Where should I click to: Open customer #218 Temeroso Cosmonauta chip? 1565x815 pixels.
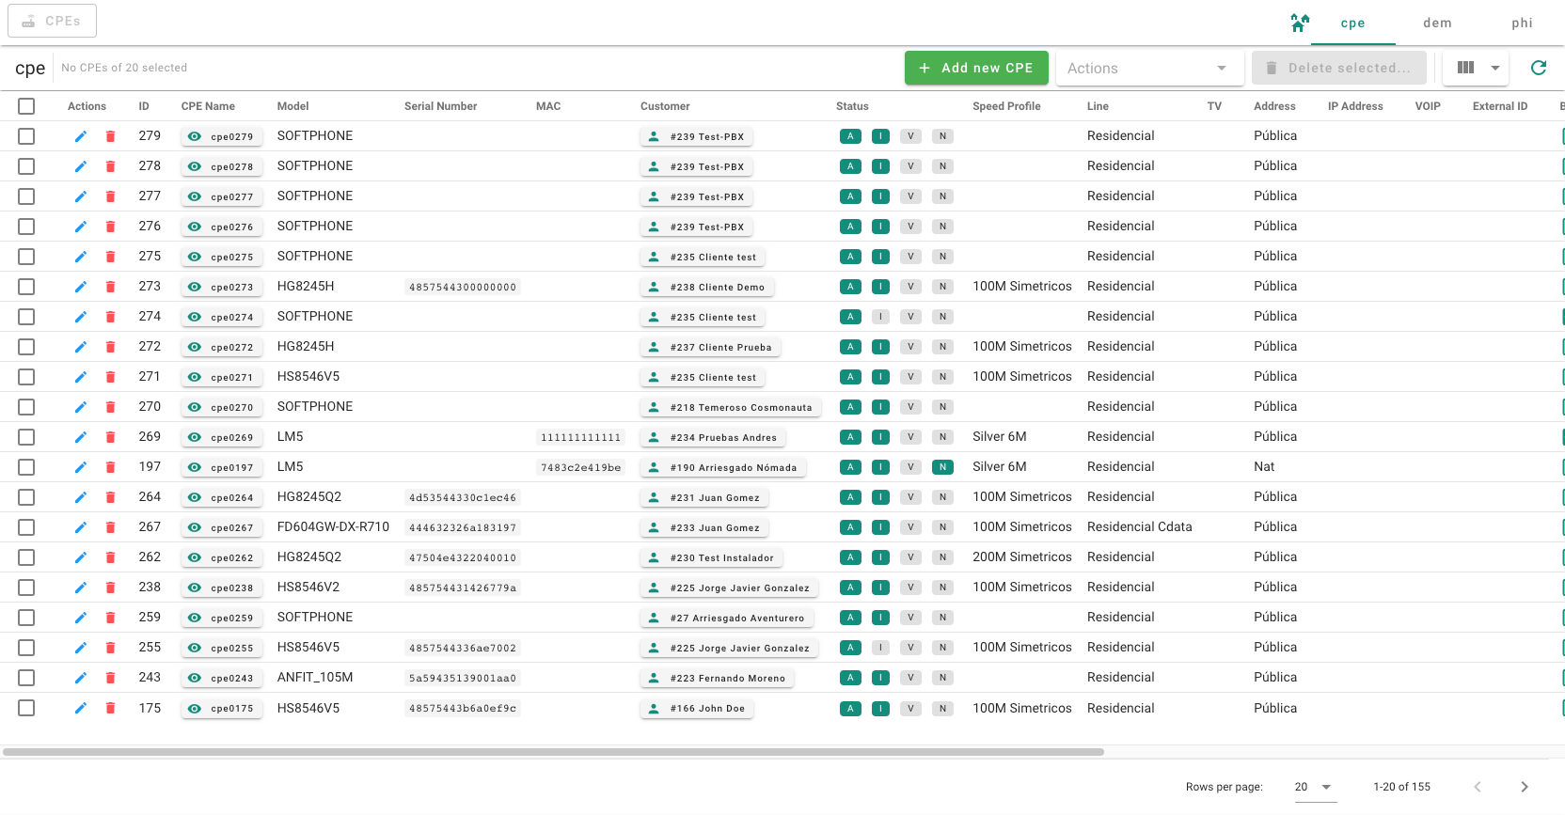[730, 407]
